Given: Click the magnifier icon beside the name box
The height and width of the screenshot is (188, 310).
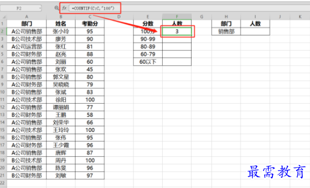Looking at the screenshot, I should pyautogui.click(x=57, y=8).
